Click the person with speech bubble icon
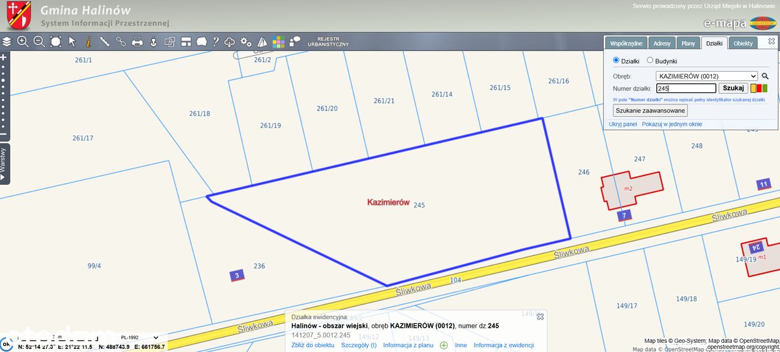Image resolution: width=780 pixels, height=352 pixels. tap(295, 41)
